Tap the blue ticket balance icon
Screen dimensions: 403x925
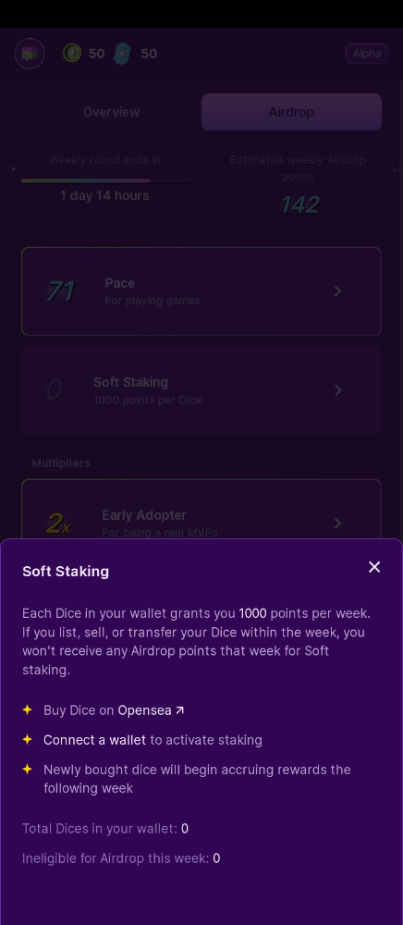pos(122,53)
